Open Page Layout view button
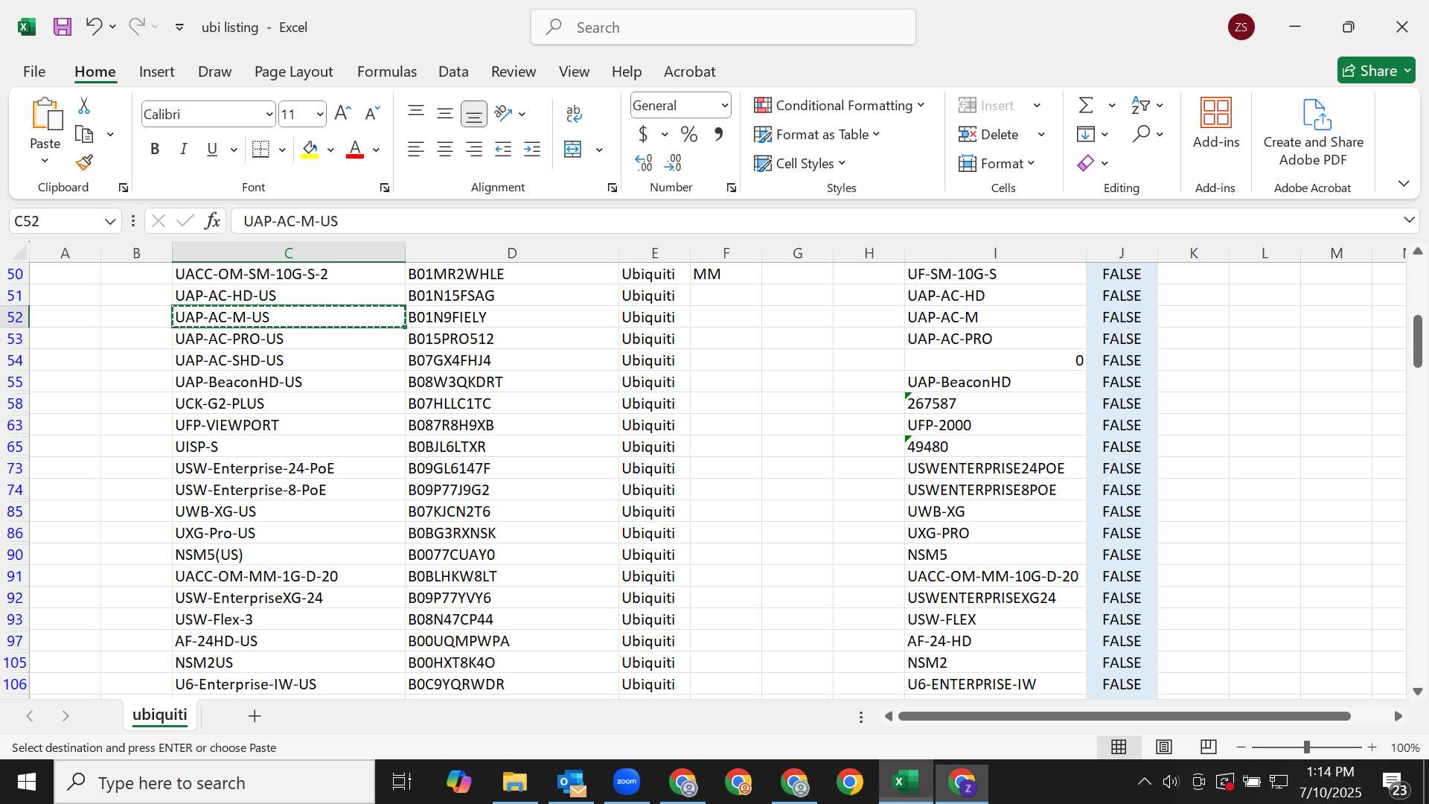 click(x=1164, y=747)
